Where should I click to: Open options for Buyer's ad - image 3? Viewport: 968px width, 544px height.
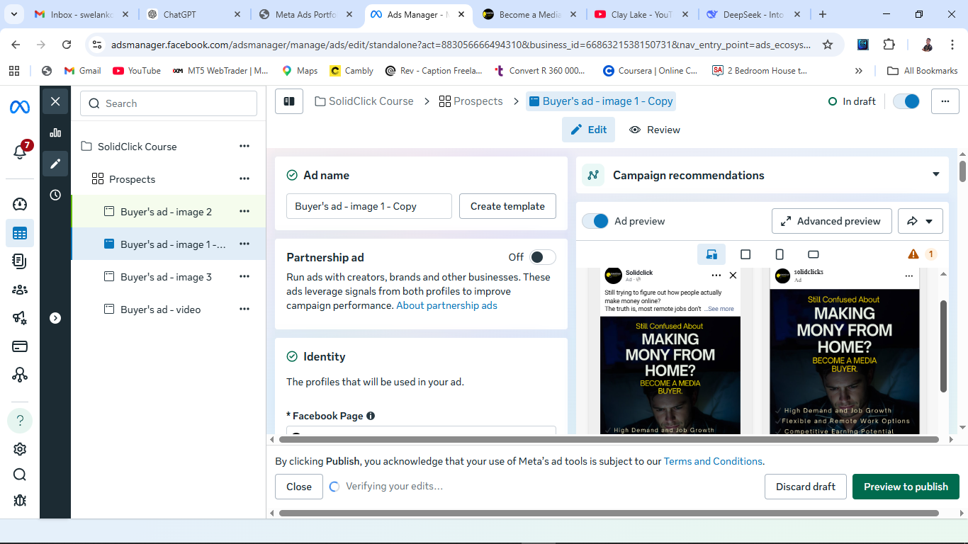[244, 276]
